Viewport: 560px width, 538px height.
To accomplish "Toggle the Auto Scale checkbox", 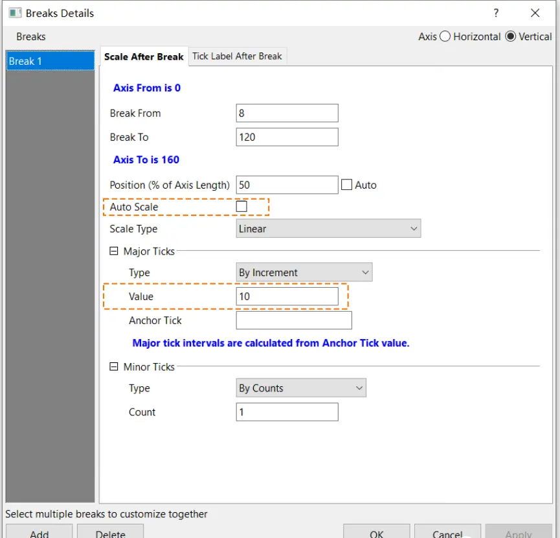I will pyautogui.click(x=241, y=207).
